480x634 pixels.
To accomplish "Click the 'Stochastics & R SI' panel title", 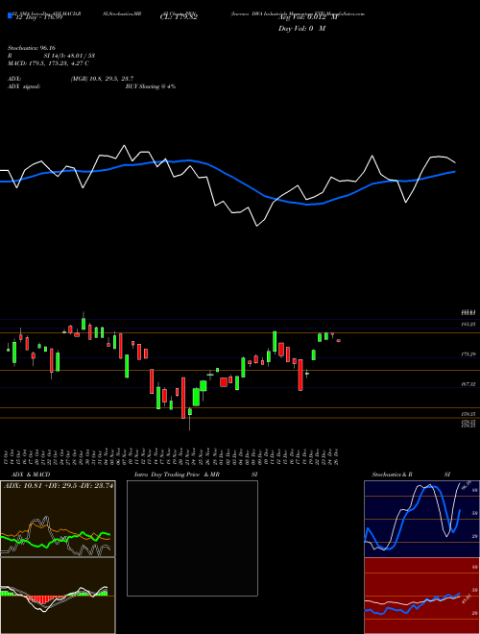I will click(x=411, y=475).
